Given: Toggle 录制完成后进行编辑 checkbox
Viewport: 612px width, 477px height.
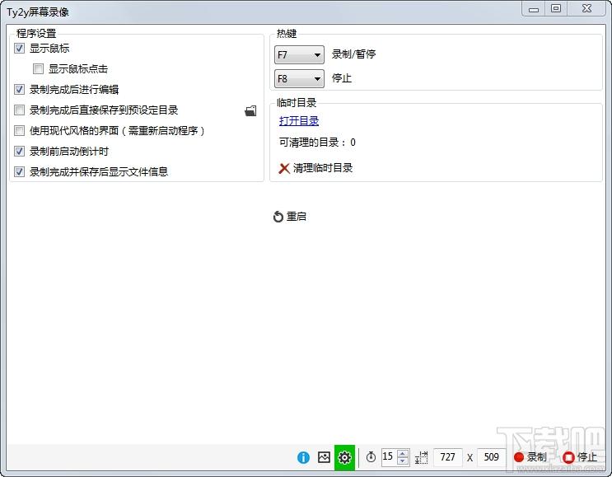Looking at the screenshot, I should click(x=19, y=90).
